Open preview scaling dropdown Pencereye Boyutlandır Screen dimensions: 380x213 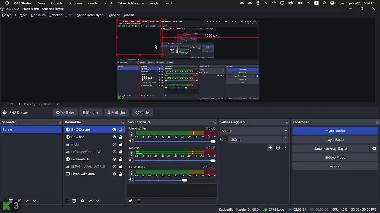[x=41, y=104]
